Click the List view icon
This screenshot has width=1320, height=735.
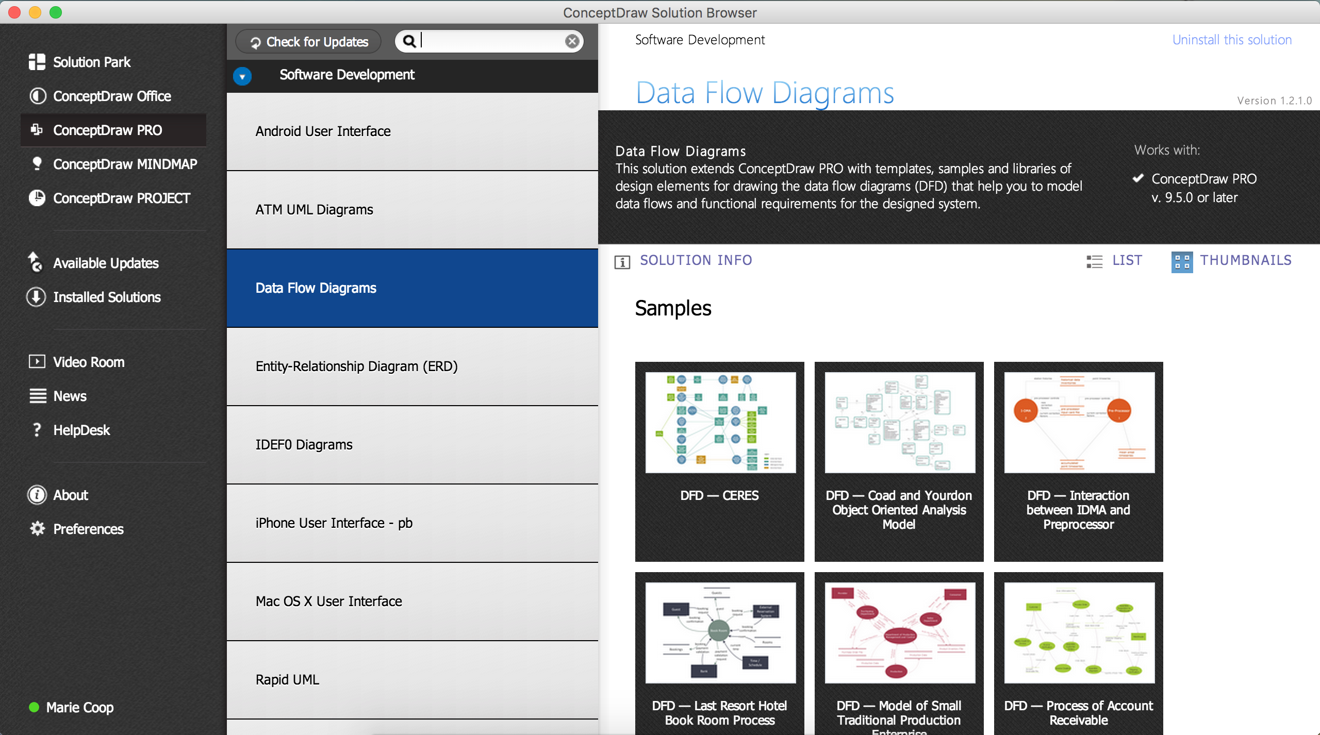pos(1095,261)
